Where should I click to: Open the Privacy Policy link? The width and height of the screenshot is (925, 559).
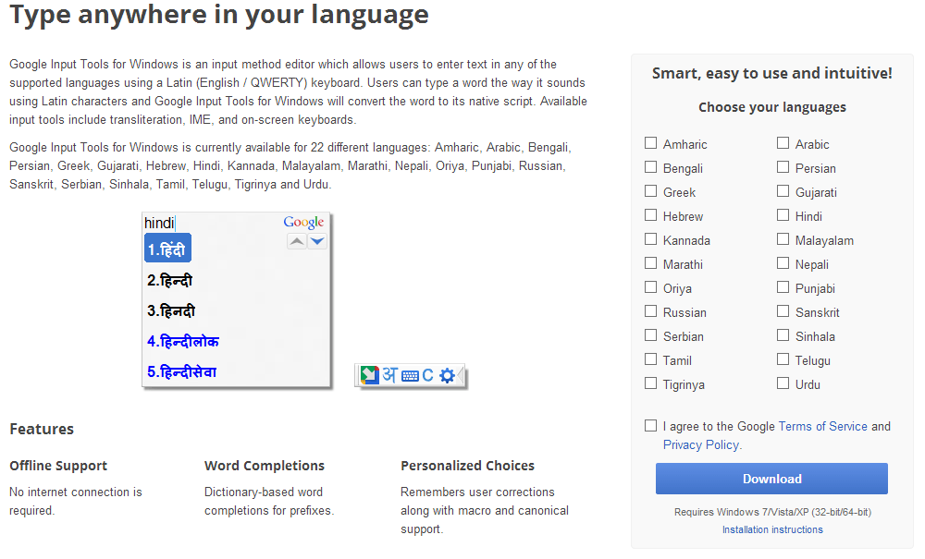(701, 444)
